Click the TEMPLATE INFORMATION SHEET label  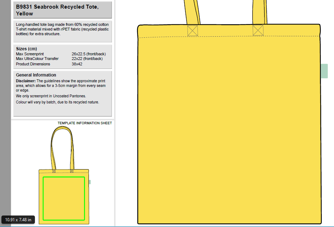[85, 123]
